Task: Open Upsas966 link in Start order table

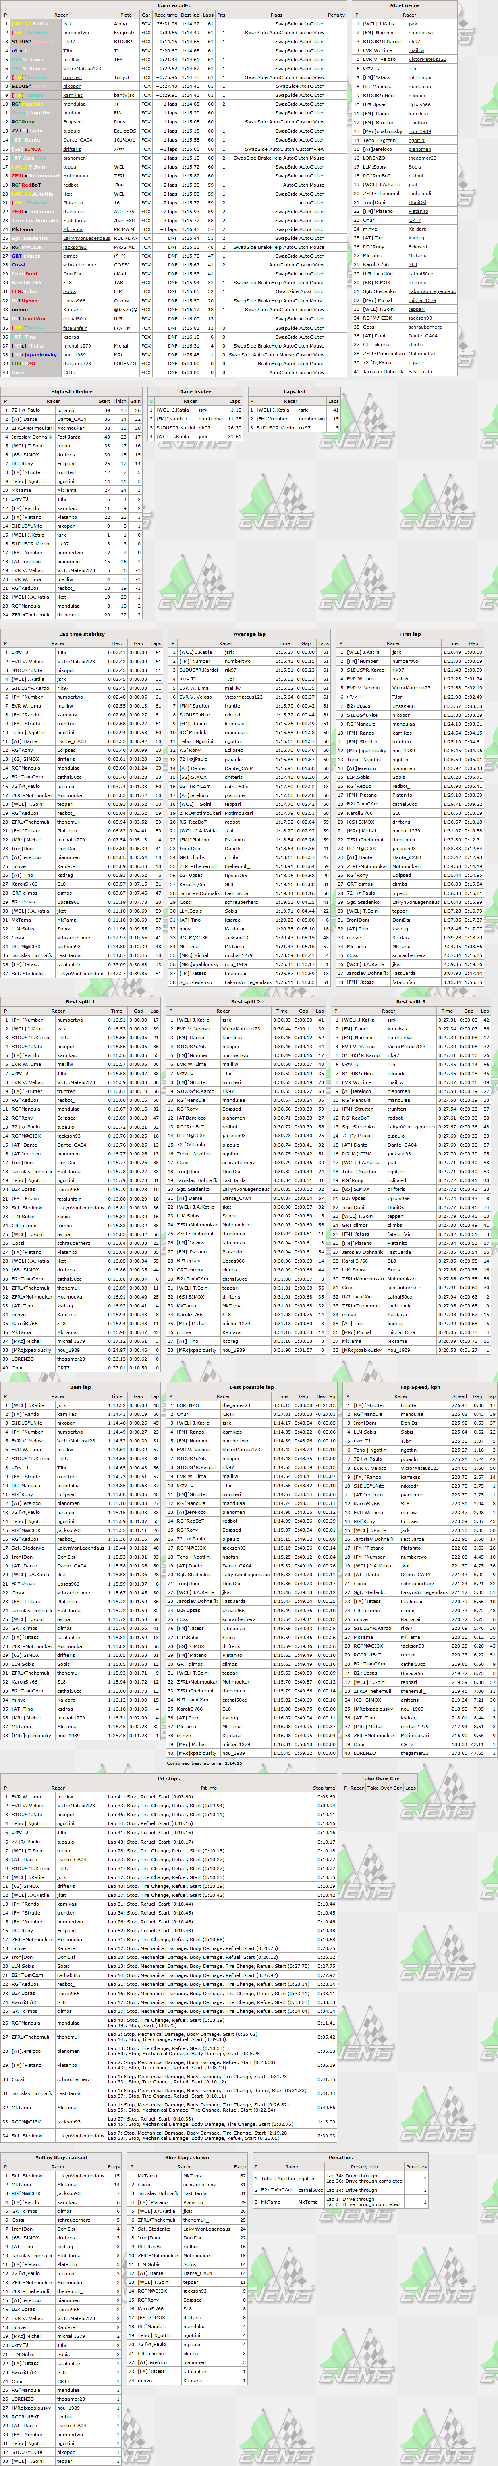Action: pos(419,104)
